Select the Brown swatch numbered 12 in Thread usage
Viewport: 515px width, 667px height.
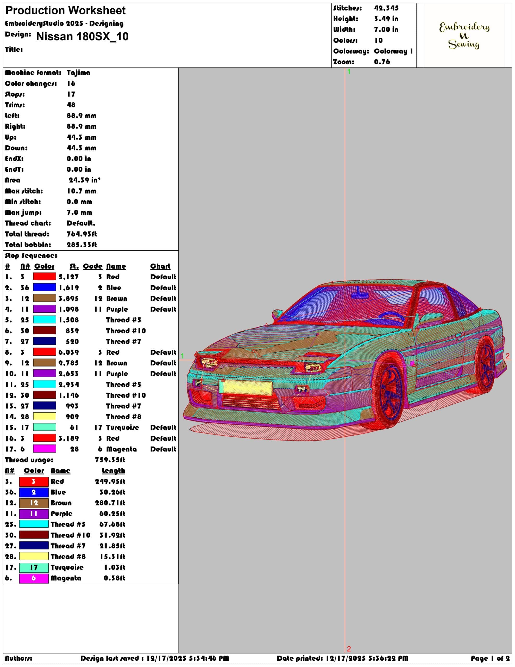click(x=34, y=503)
